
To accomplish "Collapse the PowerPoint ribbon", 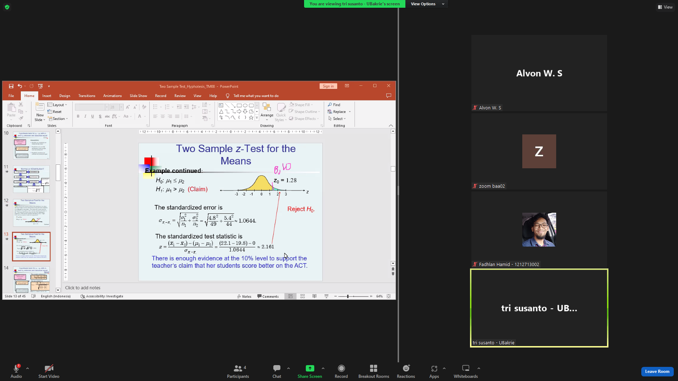I will (391, 126).
